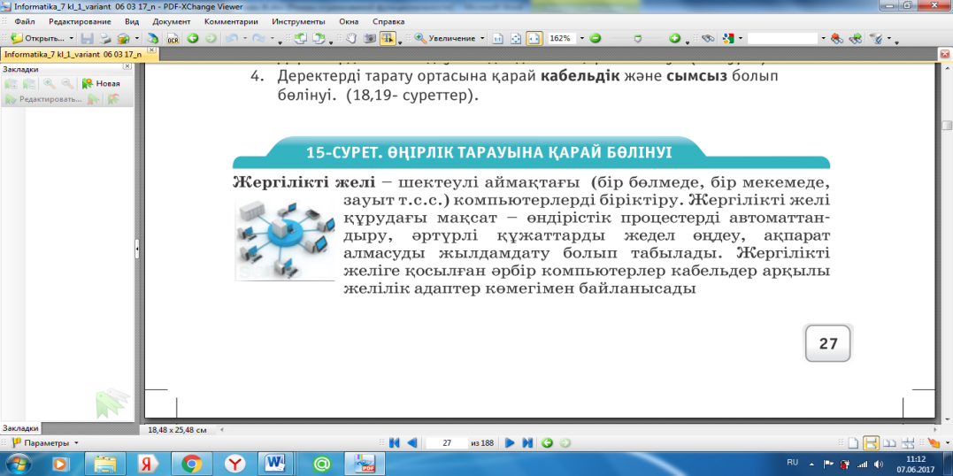Switch to Facing pages layout
953x476 pixels.
click(890, 443)
